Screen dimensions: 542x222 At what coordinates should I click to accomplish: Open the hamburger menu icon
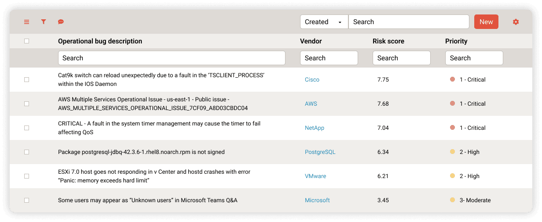[x=27, y=22]
